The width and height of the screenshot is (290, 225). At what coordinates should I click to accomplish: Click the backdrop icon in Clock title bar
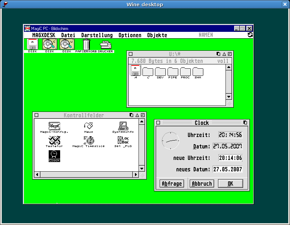coord(245,123)
